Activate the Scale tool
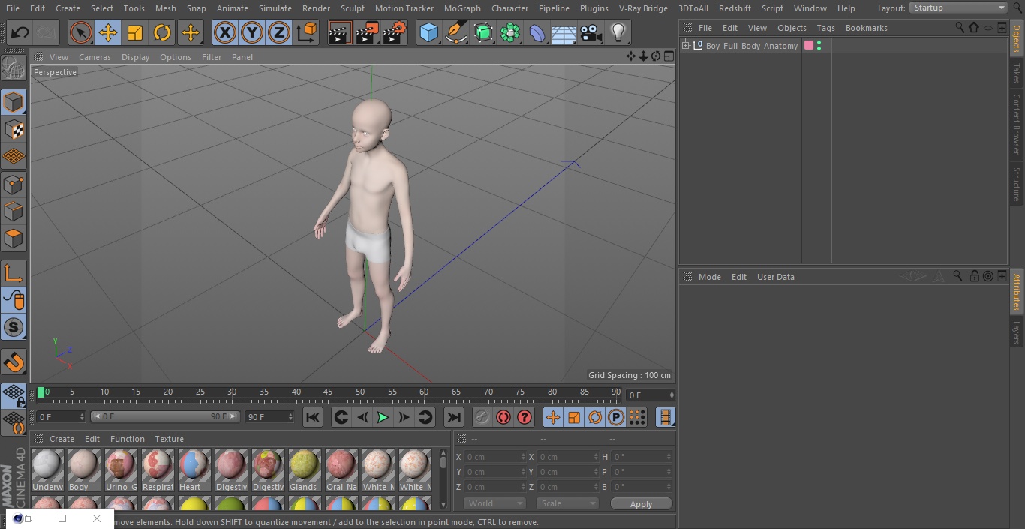Image resolution: width=1025 pixels, height=529 pixels. coord(135,33)
